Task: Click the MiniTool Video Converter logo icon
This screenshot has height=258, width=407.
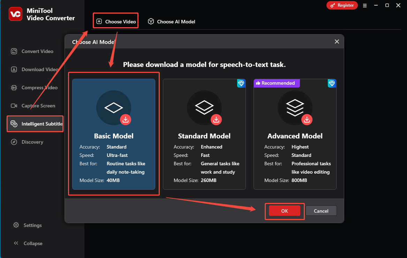Action: point(15,14)
